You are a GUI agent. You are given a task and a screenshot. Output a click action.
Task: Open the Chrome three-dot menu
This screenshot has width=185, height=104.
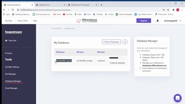tap(182, 10)
